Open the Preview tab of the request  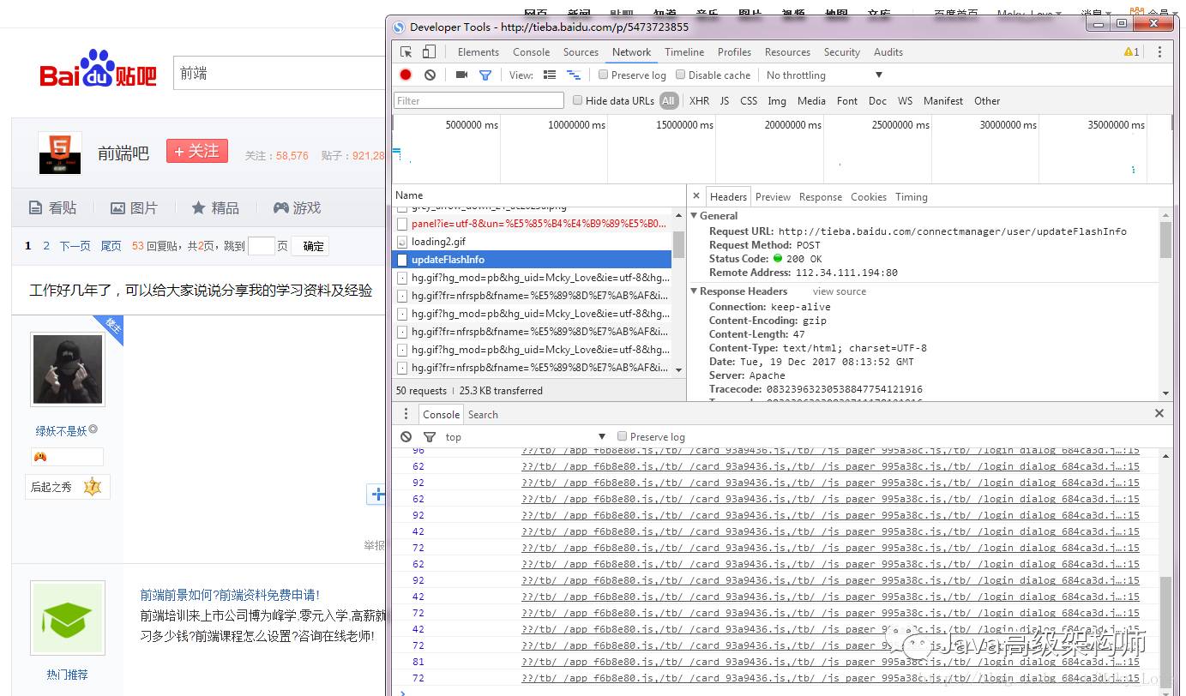pos(773,197)
